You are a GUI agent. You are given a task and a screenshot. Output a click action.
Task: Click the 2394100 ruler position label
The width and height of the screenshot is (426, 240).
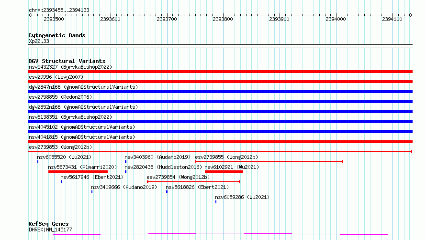click(392, 19)
